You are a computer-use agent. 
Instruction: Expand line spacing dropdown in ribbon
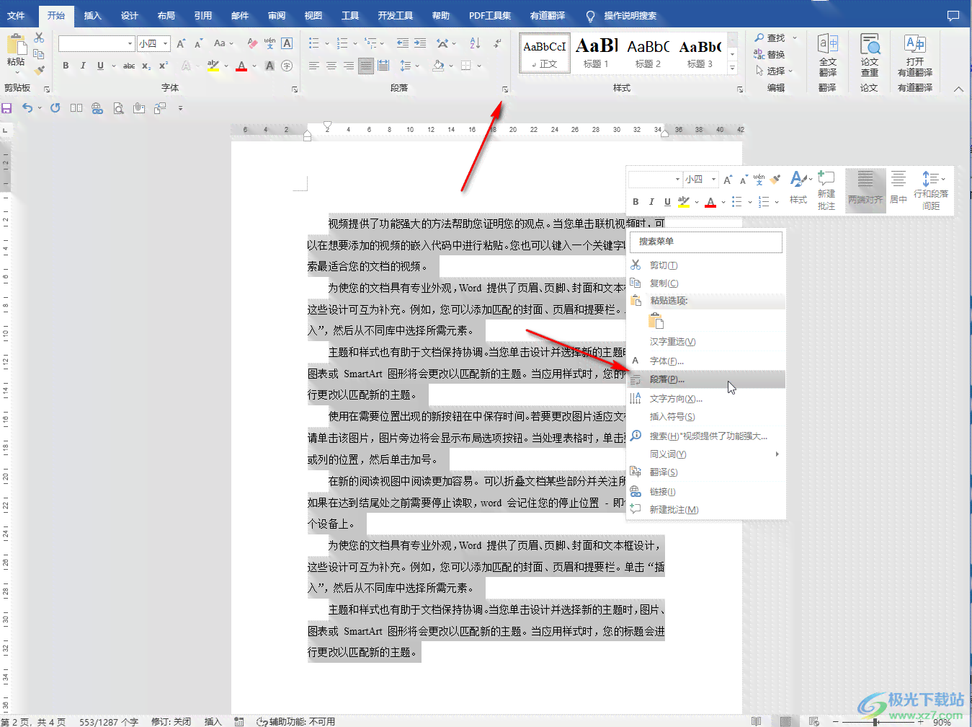click(417, 66)
